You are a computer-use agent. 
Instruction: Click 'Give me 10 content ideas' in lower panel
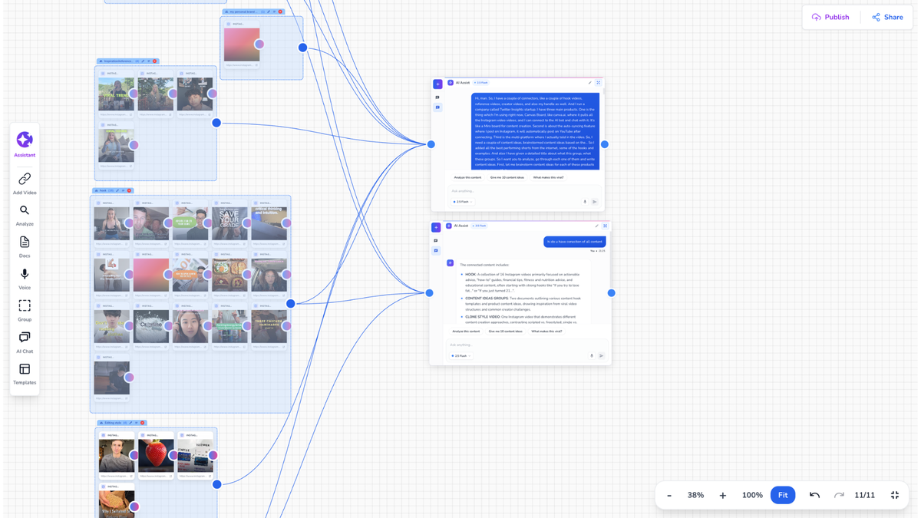point(506,332)
